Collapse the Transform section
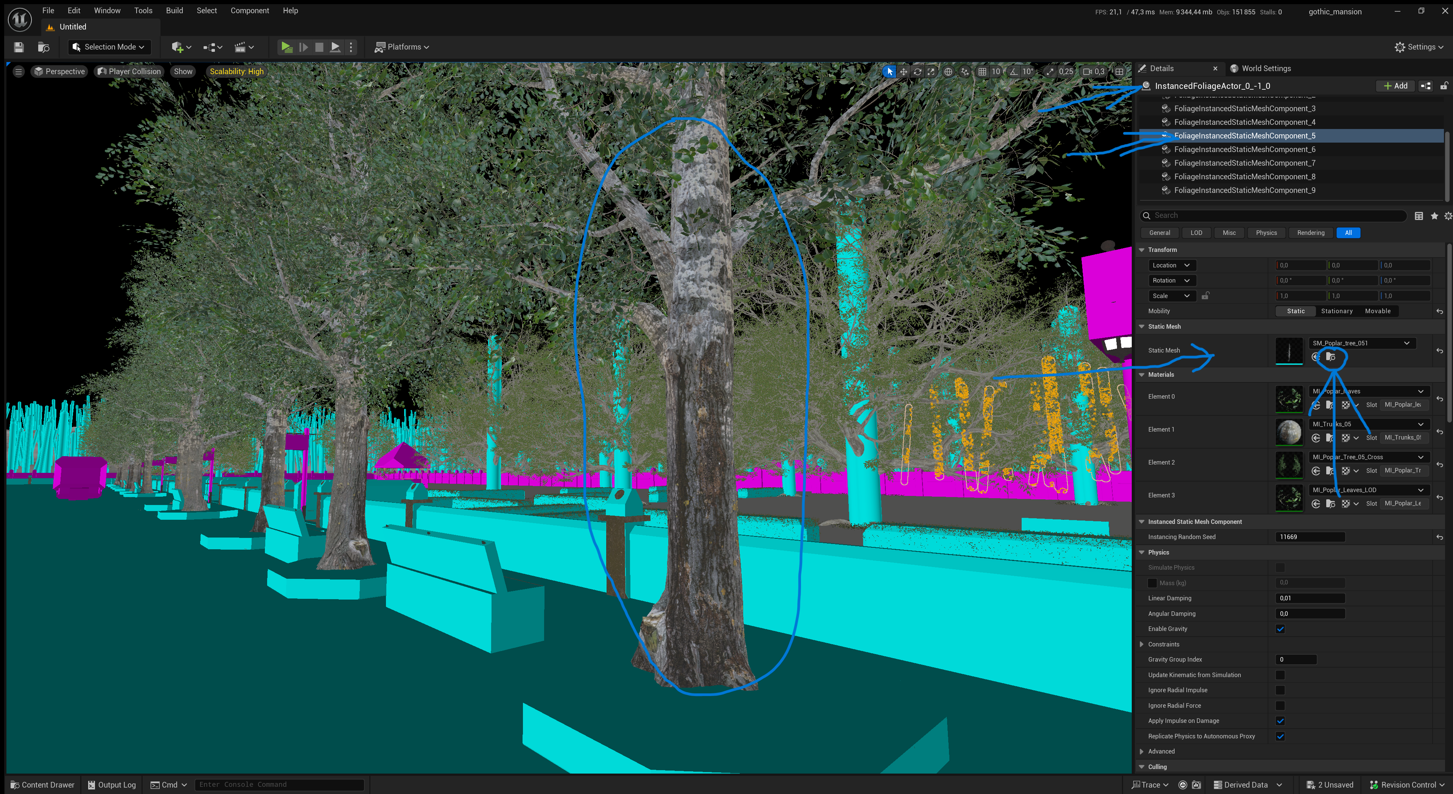 (1141, 249)
